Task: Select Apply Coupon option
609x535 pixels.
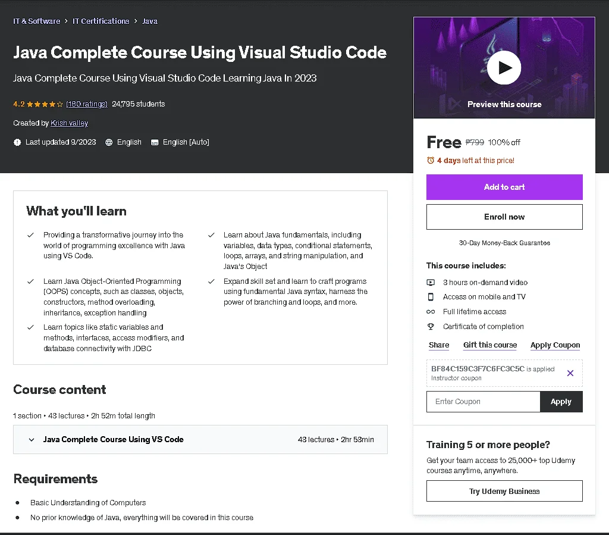Action: click(x=555, y=345)
